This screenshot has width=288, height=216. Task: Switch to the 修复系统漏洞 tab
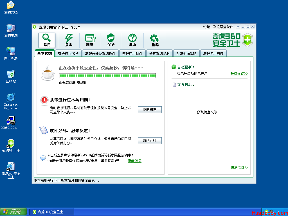pyautogui.click(x=159, y=53)
